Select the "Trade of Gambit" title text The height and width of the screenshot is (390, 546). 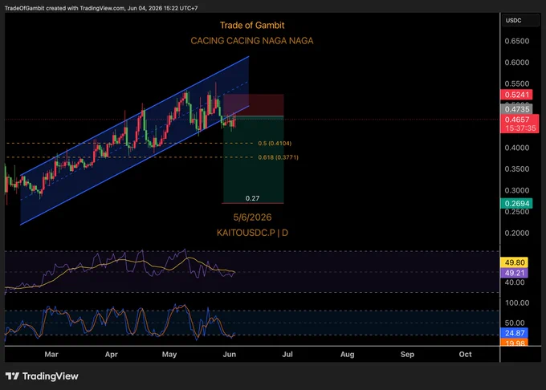tap(252, 26)
